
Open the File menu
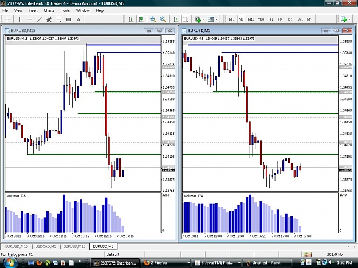[5, 10]
